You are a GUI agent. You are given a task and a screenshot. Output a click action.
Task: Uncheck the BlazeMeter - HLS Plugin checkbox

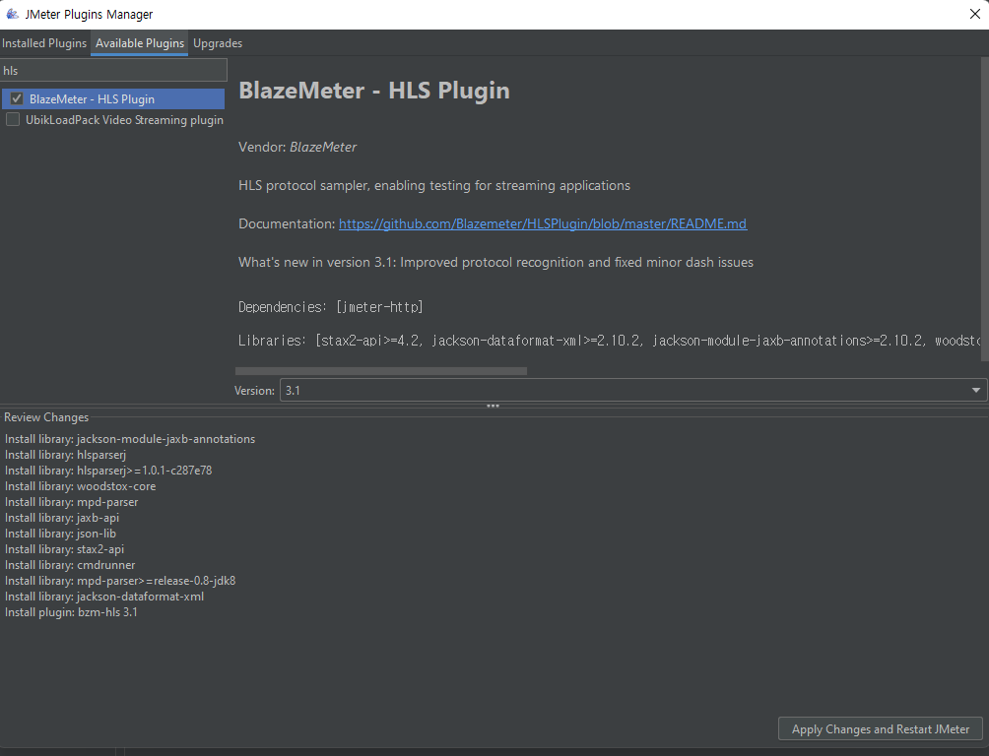pyautogui.click(x=17, y=98)
